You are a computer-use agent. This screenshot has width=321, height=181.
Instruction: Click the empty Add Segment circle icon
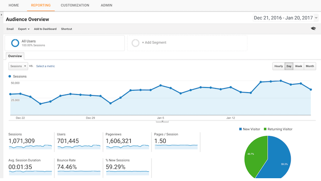(x=135, y=43)
